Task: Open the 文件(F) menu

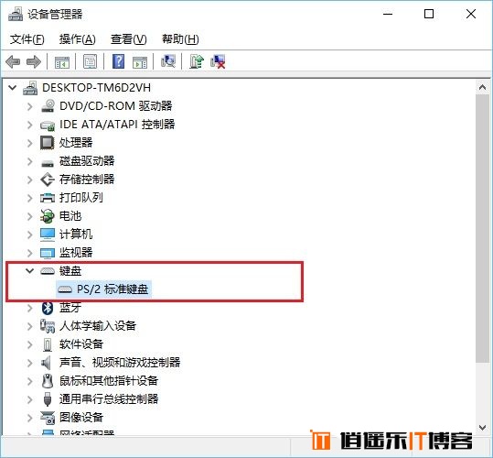Action: pos(27,39)
